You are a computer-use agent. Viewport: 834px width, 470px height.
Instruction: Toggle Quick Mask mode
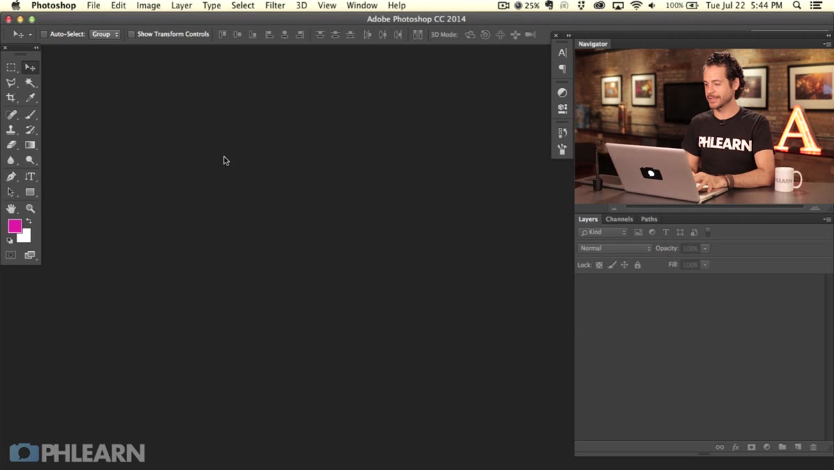click(x=11, y=255)
